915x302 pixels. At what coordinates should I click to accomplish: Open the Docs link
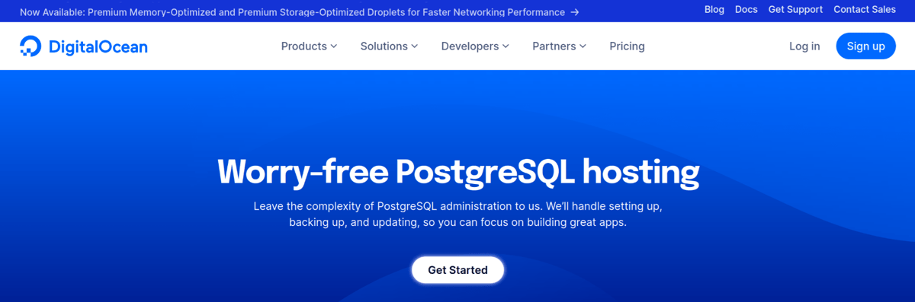point(746,9)
